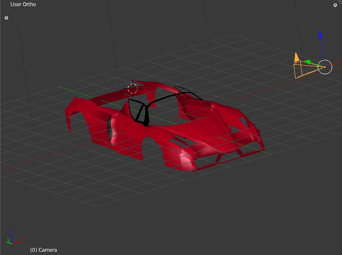The image size is (342, 255).
Task: Expand the tool shelf plus icon
Action: coord(6,18)
